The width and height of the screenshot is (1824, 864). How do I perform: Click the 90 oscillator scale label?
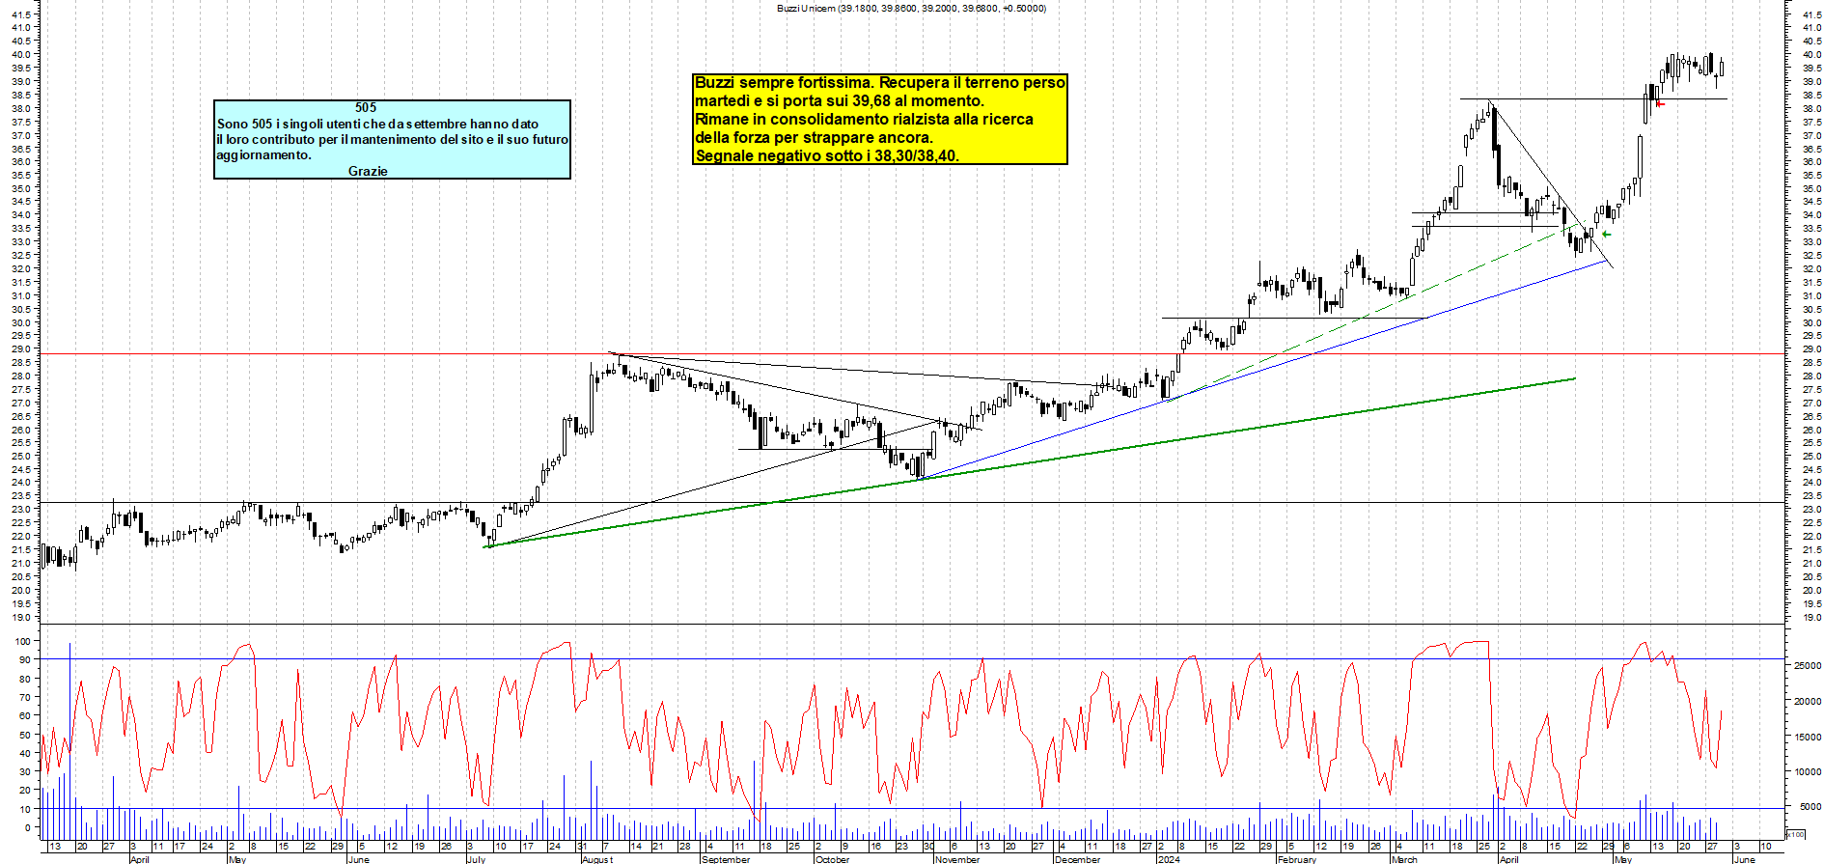(25, 660)
